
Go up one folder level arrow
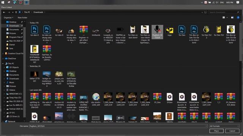(16, 12)
